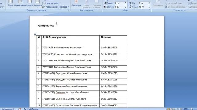The image size is (197, 110).
Task: Click the Слева left indent icon
Action: [x=105, y=3]
